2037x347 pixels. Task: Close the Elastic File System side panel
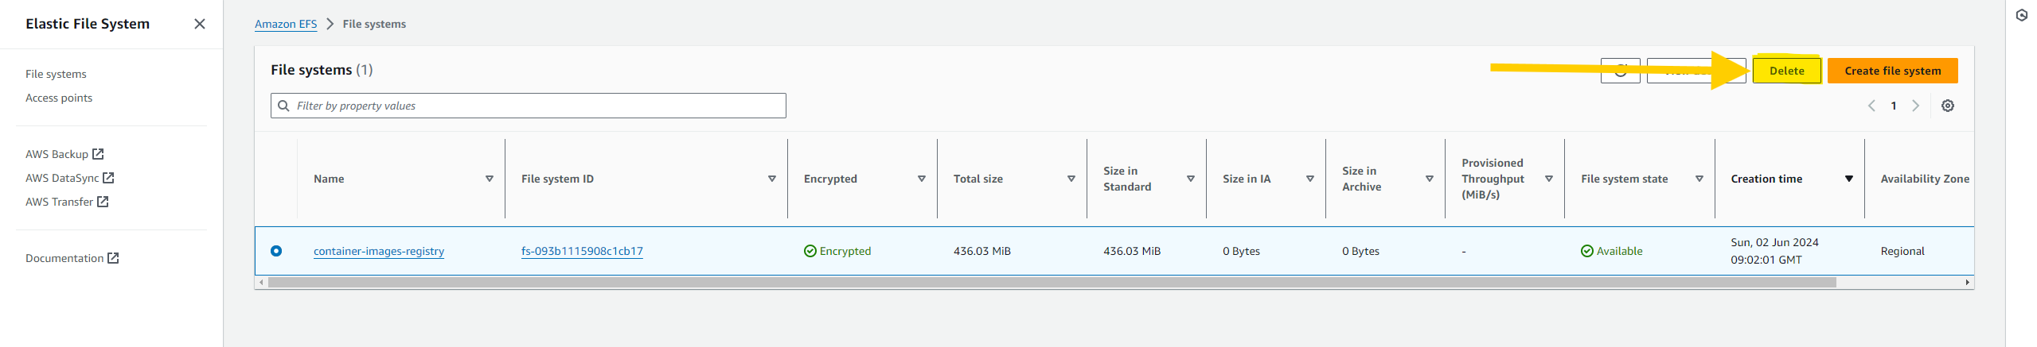(x=200, y=24)
